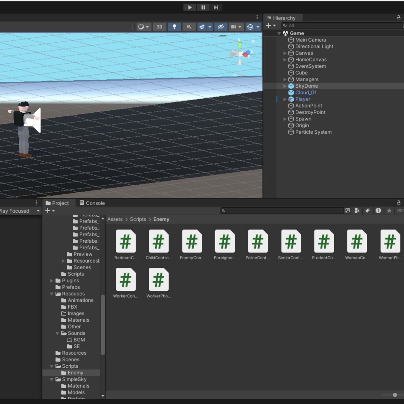Toggle 2D scene view mode
This screenshot has height=404, width=404.
tap(160, 27)
